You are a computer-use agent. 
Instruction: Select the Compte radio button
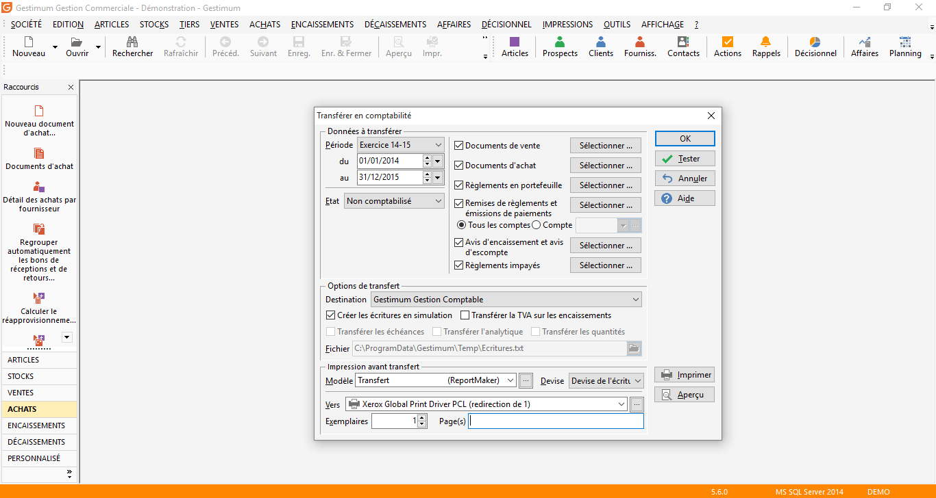pyautogui.click(x=537, y=225)
